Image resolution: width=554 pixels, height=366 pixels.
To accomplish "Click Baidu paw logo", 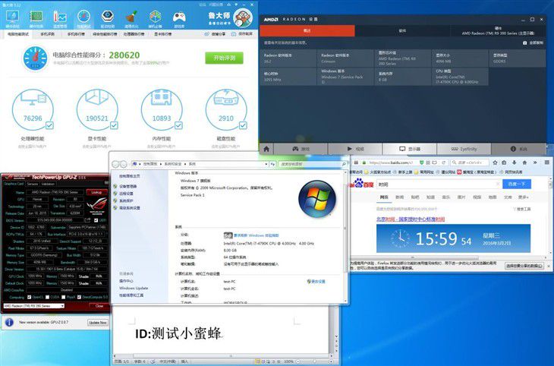I will point(359,183).
